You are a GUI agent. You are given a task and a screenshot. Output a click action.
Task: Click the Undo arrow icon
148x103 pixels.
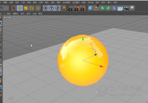[1, 8]
